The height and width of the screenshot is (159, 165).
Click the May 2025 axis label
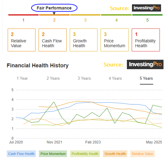(154, 142)
